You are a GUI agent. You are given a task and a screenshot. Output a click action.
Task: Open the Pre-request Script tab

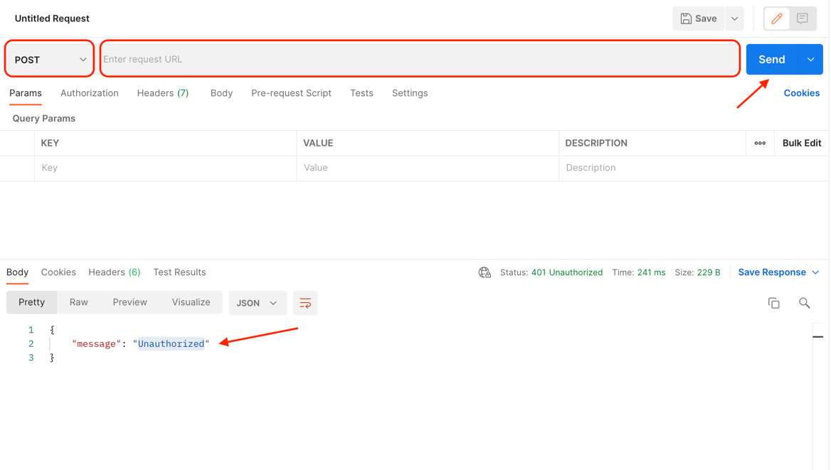[291, 93]
